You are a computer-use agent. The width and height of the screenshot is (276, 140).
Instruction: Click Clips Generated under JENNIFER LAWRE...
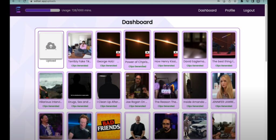pos(224,106)
